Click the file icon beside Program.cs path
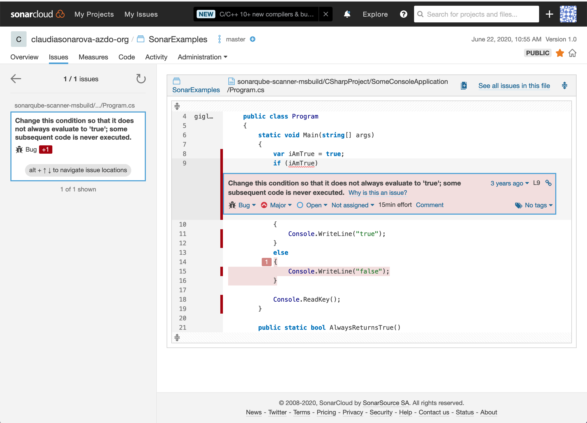The image size is (587, 423). pyautogui.click(x=232, y=81)
